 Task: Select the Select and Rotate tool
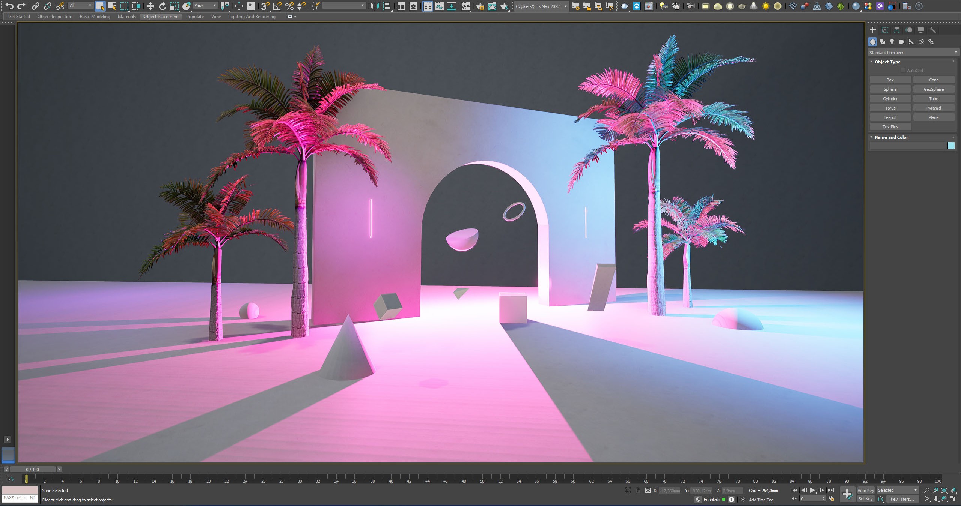(x=162, y=6)
